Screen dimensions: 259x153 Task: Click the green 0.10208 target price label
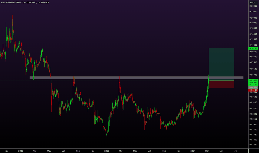[253, 48]
